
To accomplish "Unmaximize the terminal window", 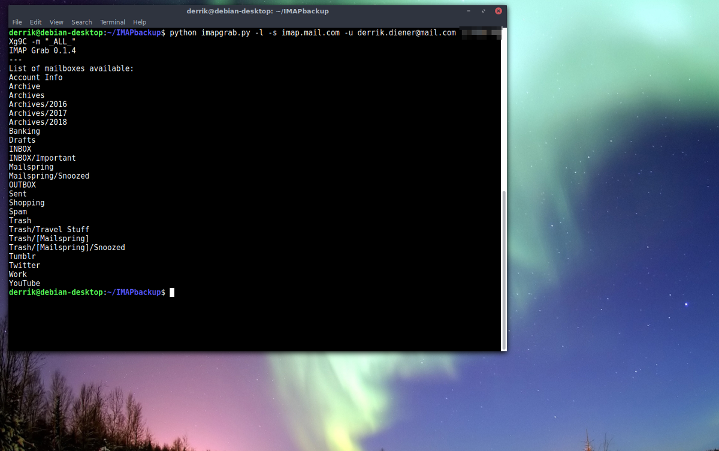I will pos(484,10).
